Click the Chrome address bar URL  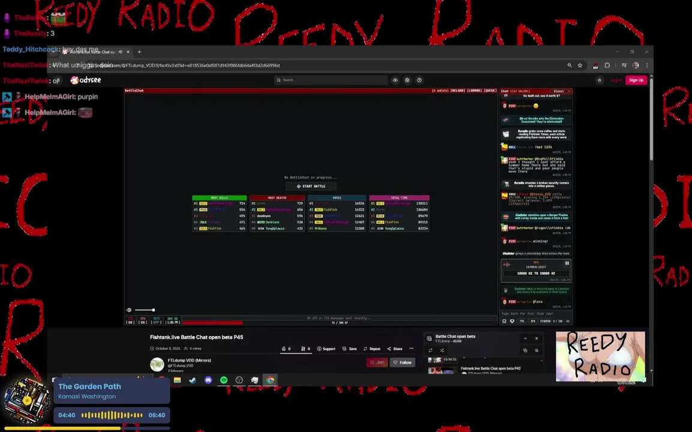[x=188, y=65]
